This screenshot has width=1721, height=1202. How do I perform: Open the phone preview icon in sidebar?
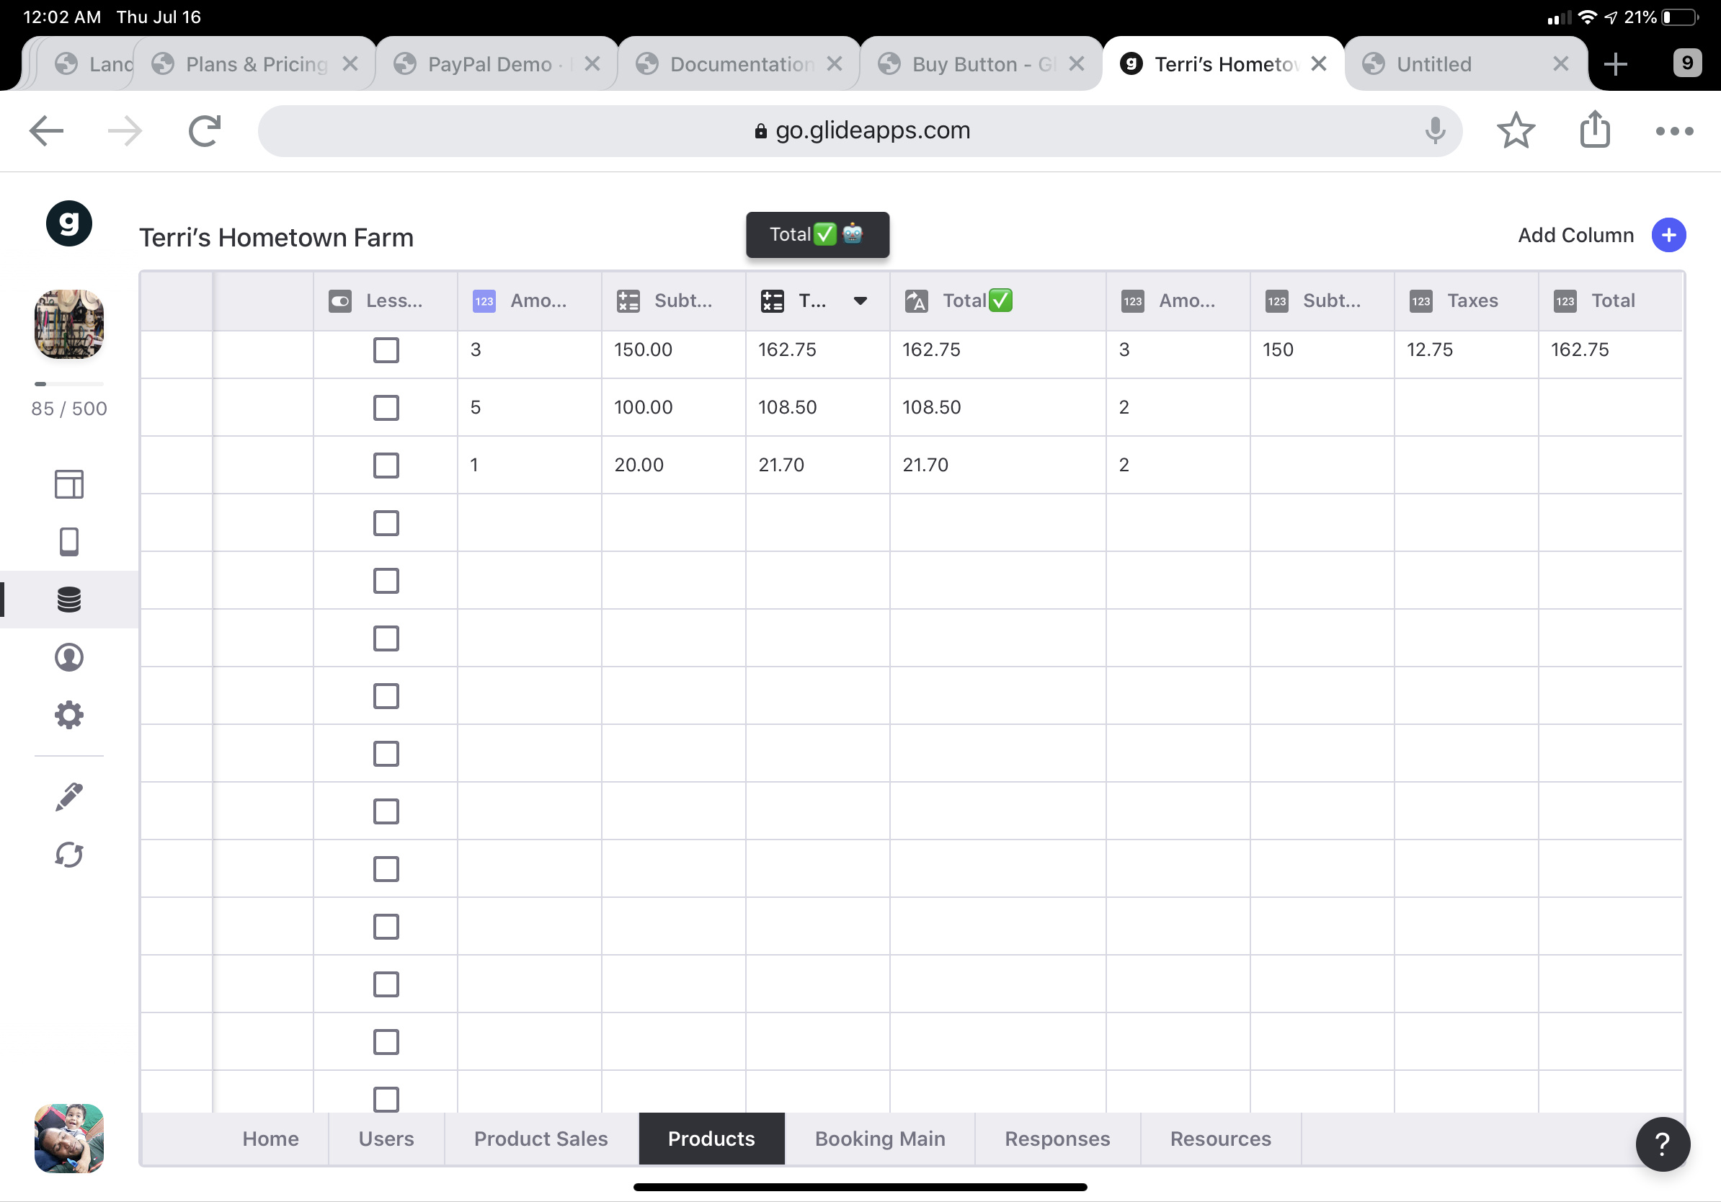(69, 542)
